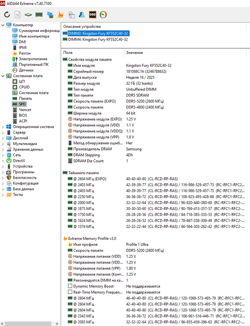Click the network computer toolbar icon
Screen dimensions: 250x326
[50, 14]
